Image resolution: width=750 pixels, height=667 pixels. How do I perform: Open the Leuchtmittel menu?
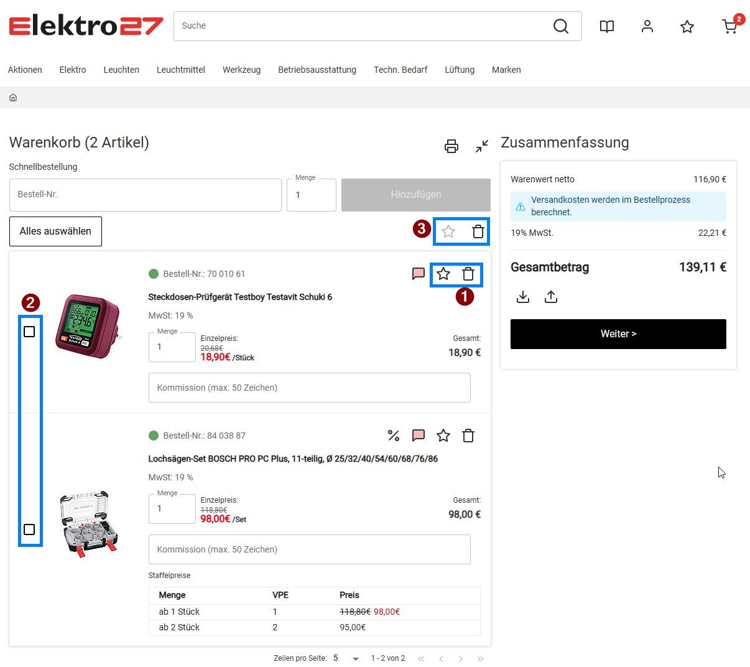(181, 70)
